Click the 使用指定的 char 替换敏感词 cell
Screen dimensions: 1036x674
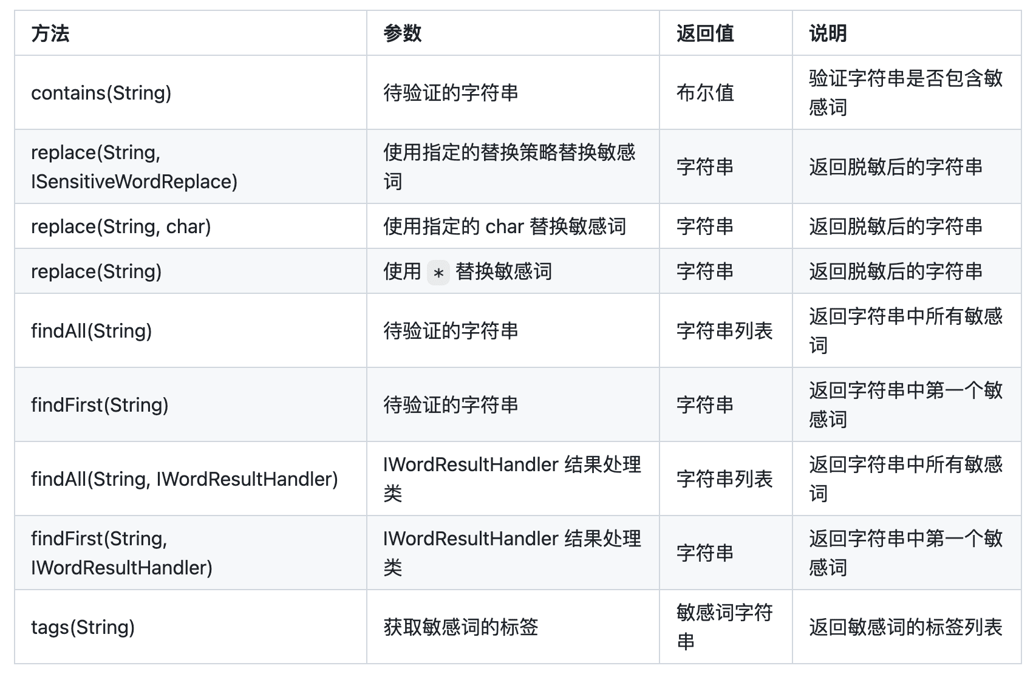(513, 226)
